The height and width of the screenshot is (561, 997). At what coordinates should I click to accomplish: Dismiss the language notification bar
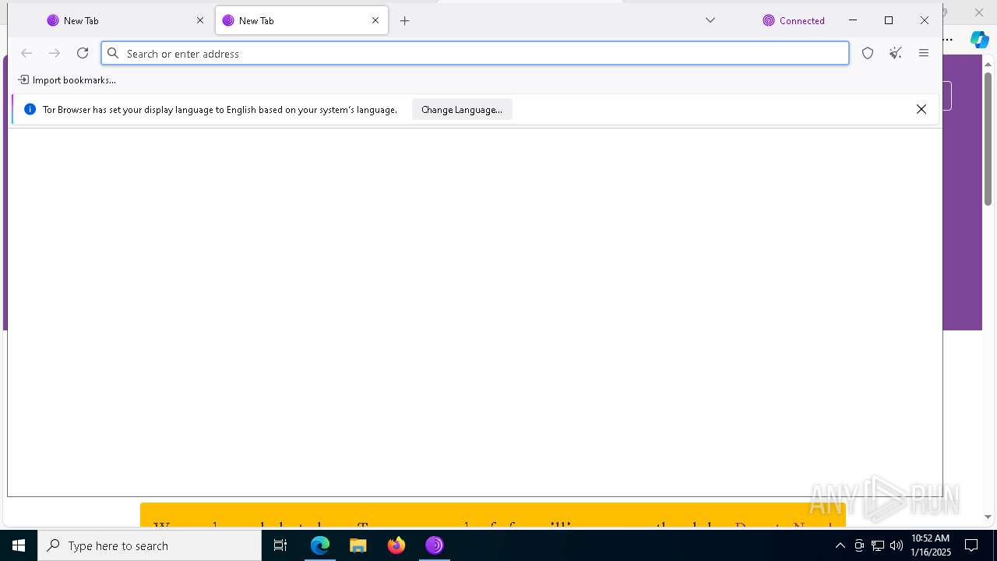921,109
